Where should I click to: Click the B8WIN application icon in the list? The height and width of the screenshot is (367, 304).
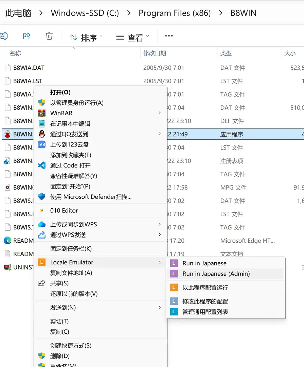coord(7,134)
